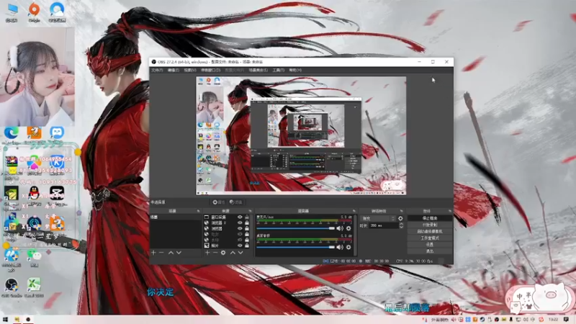Pop out the 混音器 dock panel

pos(354,211)
